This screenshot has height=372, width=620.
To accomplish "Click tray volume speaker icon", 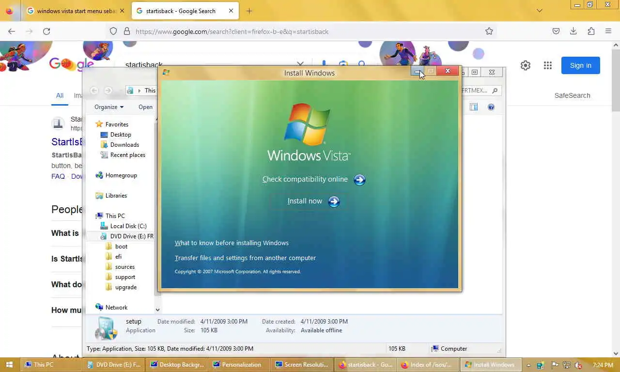I will pyautogui.click(x=578, y=365).
